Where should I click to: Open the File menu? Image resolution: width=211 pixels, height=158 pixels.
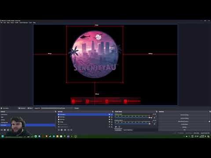pyautogui.click(x=1, y=23)
